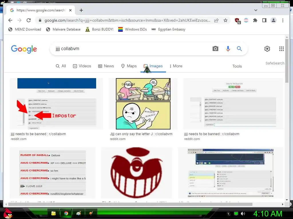Click the striped flag extension icon
Screen dimensions: 293x219
tap(246, 20)
